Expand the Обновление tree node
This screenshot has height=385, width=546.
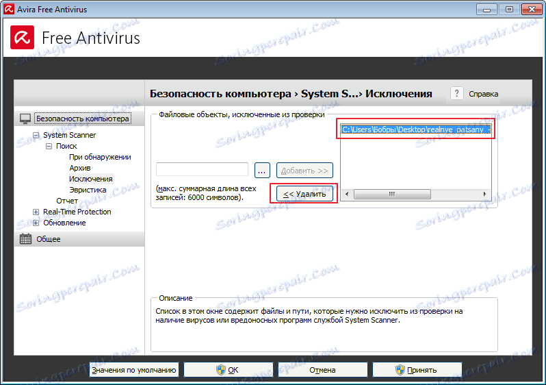click(36, 223)
